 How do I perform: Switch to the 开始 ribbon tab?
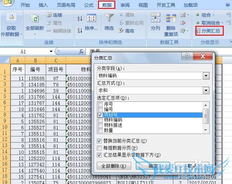25,5
